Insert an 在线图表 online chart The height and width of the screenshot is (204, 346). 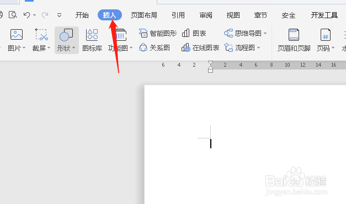coord(200,47)
